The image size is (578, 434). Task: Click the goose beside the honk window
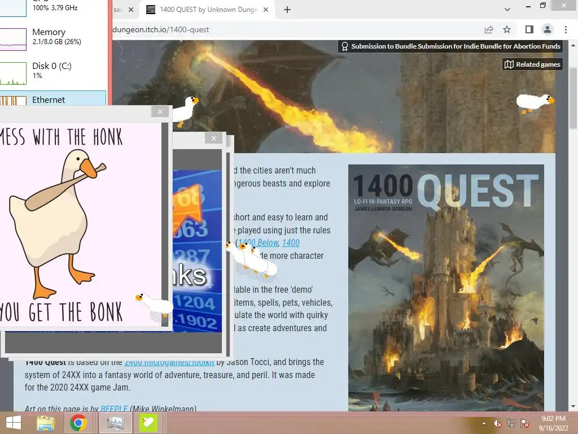[185, 111]
